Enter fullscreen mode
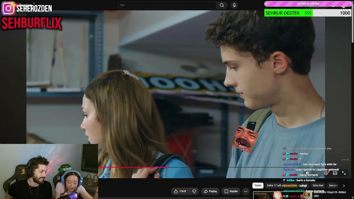This screenshot has height=199, width=354. pos(344,173)
